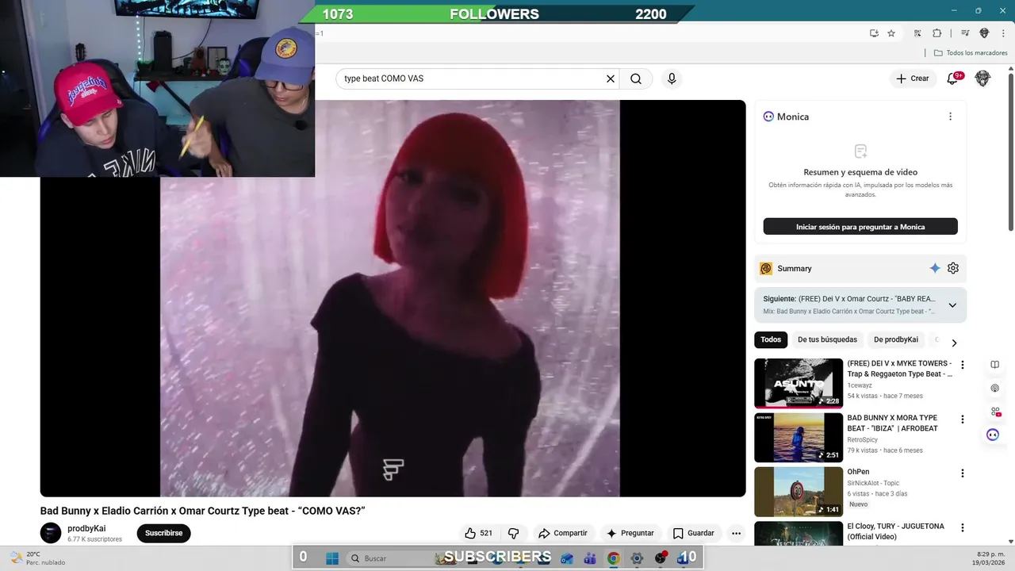1015x571 pixels.
Task: Select the Todos filter chip
Action: point(771,339)
